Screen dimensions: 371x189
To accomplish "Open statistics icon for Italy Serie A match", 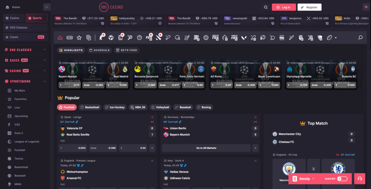I will tap(255, 161).
